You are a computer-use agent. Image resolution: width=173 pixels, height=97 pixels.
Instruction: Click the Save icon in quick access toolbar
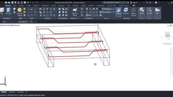[12, 2]
